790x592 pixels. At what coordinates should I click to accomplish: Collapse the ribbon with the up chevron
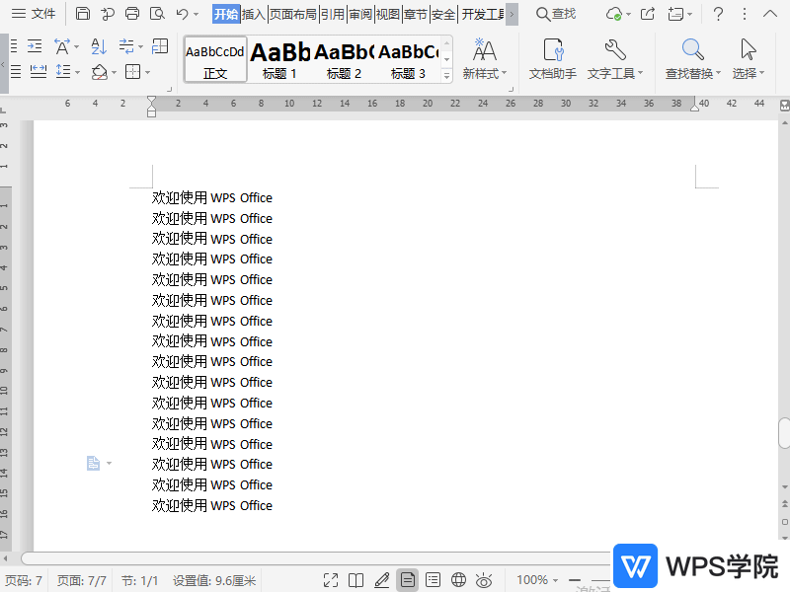(770, 14)
